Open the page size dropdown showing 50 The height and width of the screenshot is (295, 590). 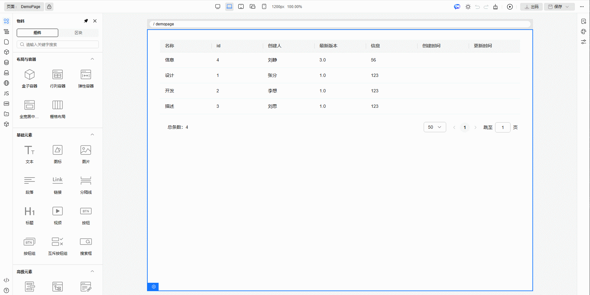[x=435, y=127]
